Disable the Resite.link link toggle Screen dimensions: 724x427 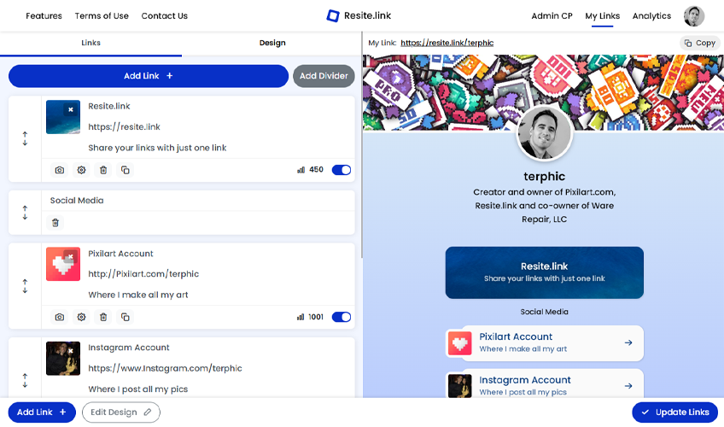(x=342, y=170)
